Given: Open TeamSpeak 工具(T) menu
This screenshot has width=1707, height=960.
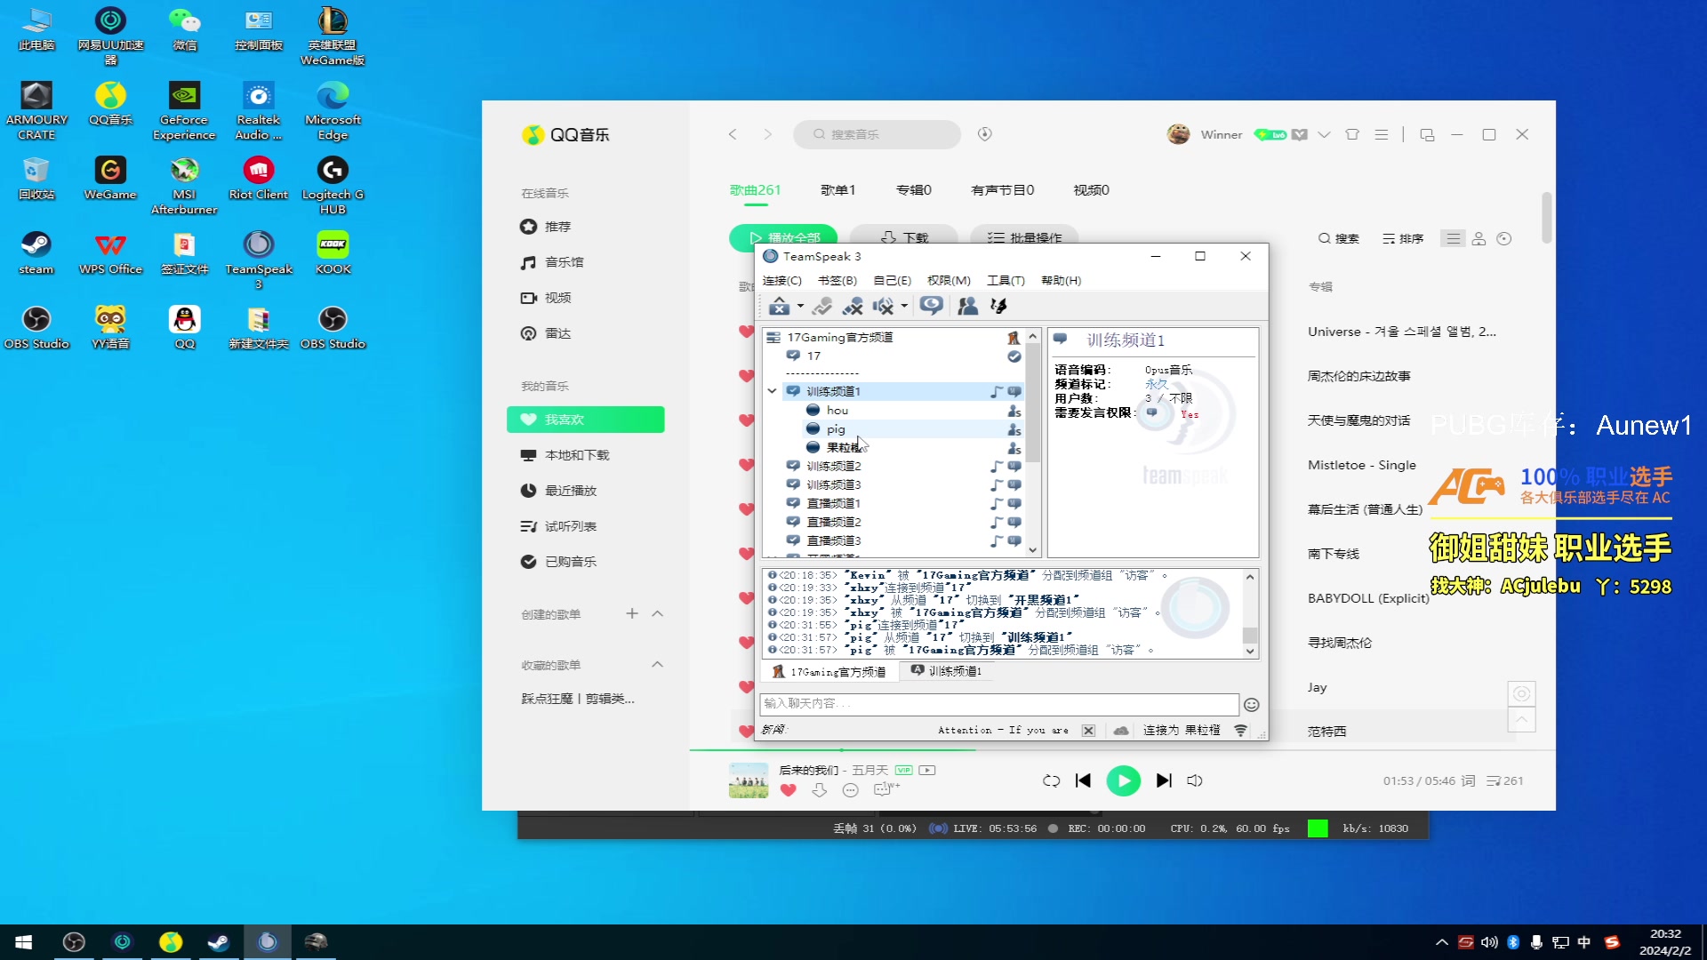Looking at the screenshot, I should coord(1006,280).
